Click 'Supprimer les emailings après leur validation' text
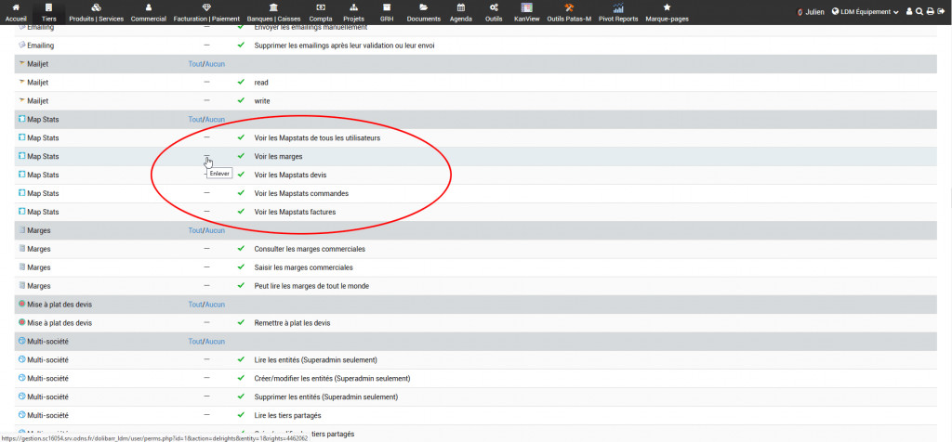 click(344, 45)
